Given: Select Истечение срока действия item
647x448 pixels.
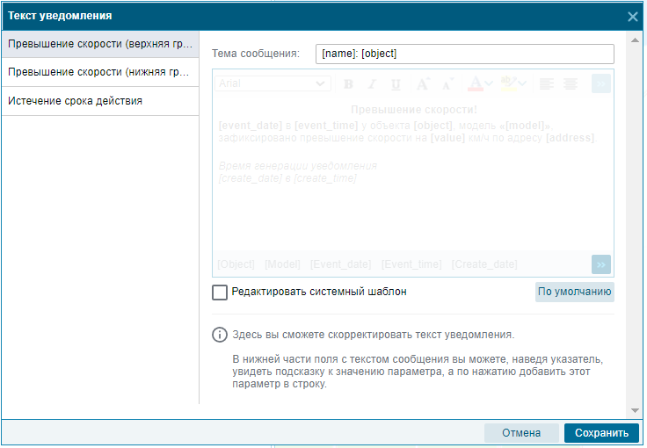Looking at the screenshot, I should point(100,101).
